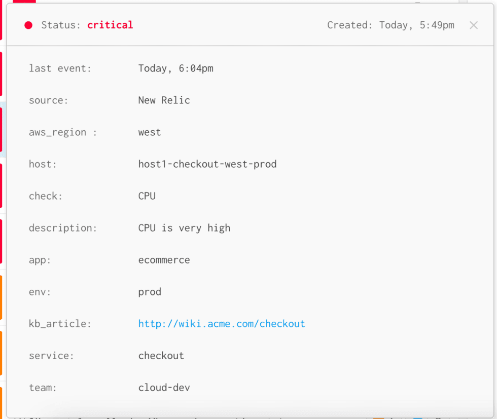The image size is (497, 419).
Task: Click the critical status text
Action: (x=110, y=25)
